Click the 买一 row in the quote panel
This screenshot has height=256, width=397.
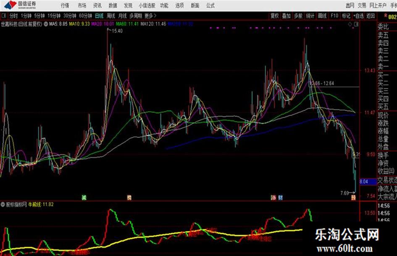(x=383, y=75)
